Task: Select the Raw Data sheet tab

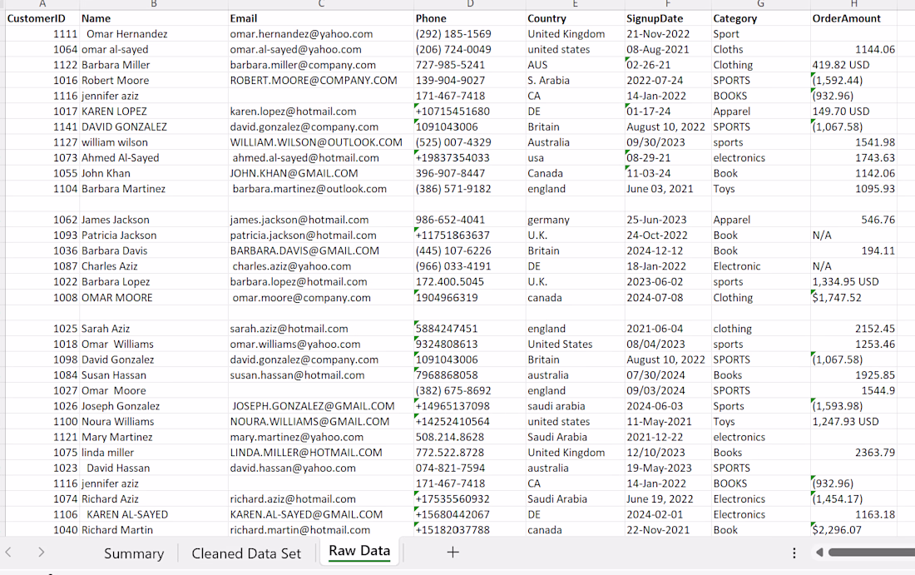Action: point(359,551)
